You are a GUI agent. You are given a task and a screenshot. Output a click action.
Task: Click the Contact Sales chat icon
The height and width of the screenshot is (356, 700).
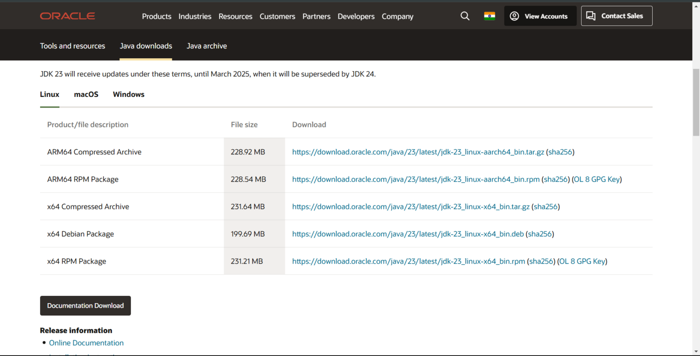pyautogui.click(x=591, y=16)
